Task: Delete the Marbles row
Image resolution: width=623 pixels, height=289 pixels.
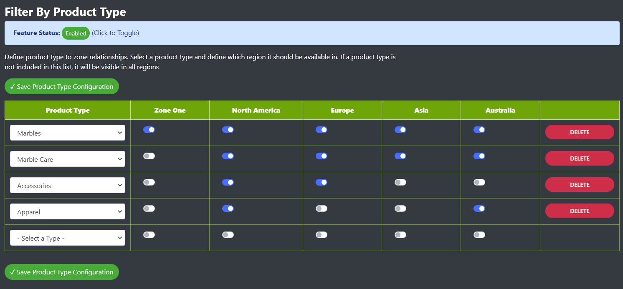Action: coord(580,132)
